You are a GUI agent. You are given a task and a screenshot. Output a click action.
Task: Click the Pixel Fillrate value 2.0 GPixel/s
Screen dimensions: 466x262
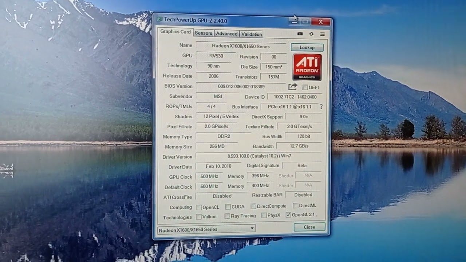[x=217, y=126]
